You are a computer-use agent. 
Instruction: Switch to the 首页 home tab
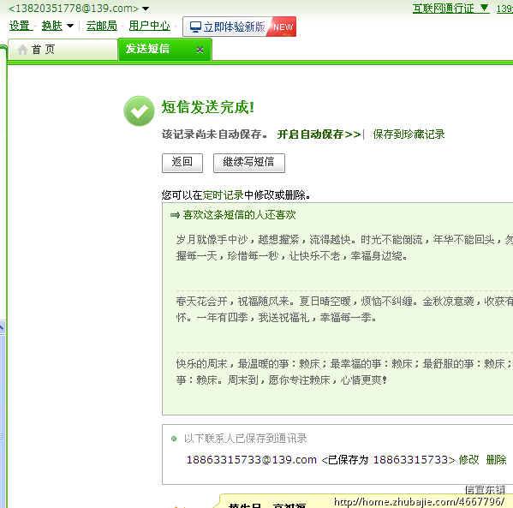63,50
